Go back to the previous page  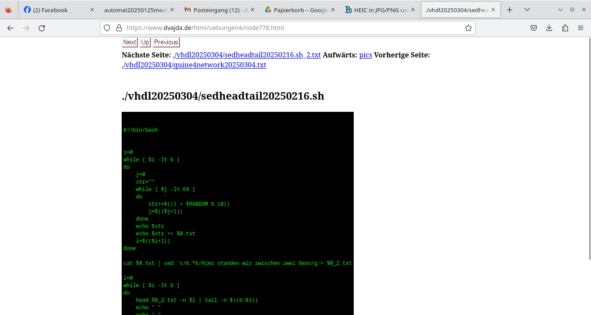click(x=10, y=28)
